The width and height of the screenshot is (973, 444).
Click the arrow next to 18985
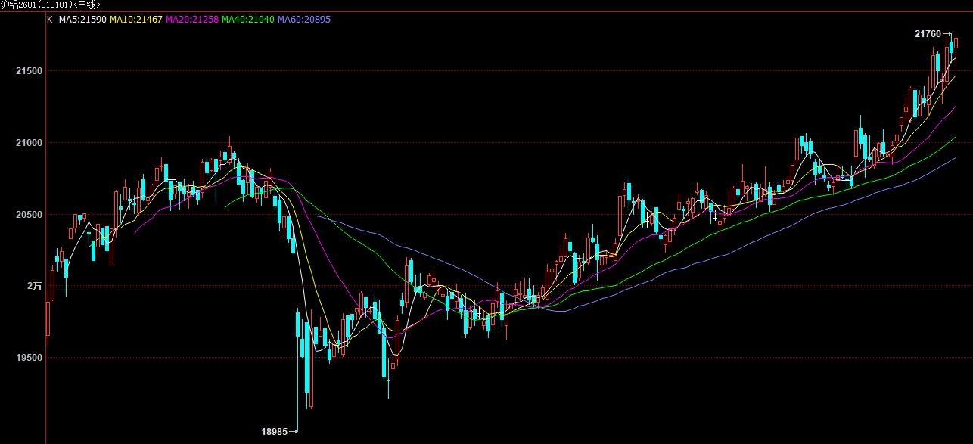[x=293, y=431]
